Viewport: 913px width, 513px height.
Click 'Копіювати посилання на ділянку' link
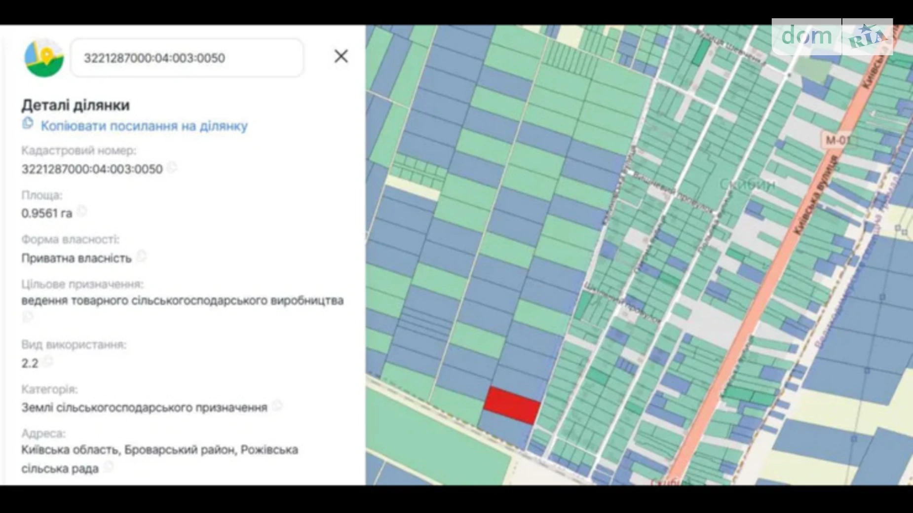coord(144,126)
